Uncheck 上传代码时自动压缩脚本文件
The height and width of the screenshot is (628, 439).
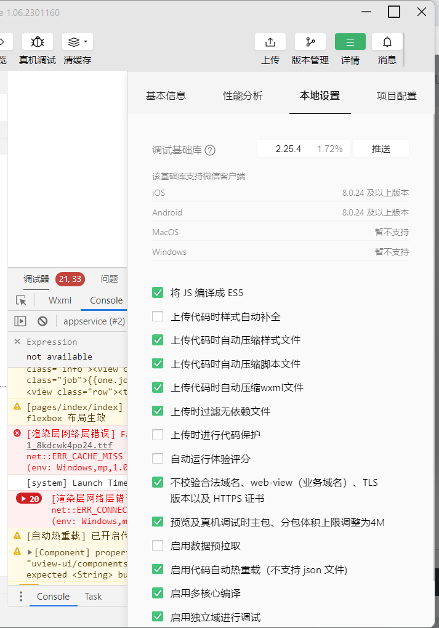tap(158, 364)
